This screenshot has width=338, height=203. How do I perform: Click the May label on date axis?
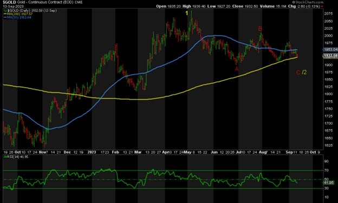pos(187,152)
